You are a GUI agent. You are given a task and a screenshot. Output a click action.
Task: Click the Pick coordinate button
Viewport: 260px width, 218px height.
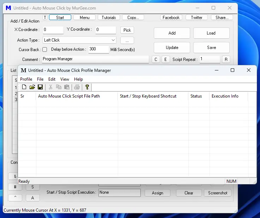(x=127, y=30)
